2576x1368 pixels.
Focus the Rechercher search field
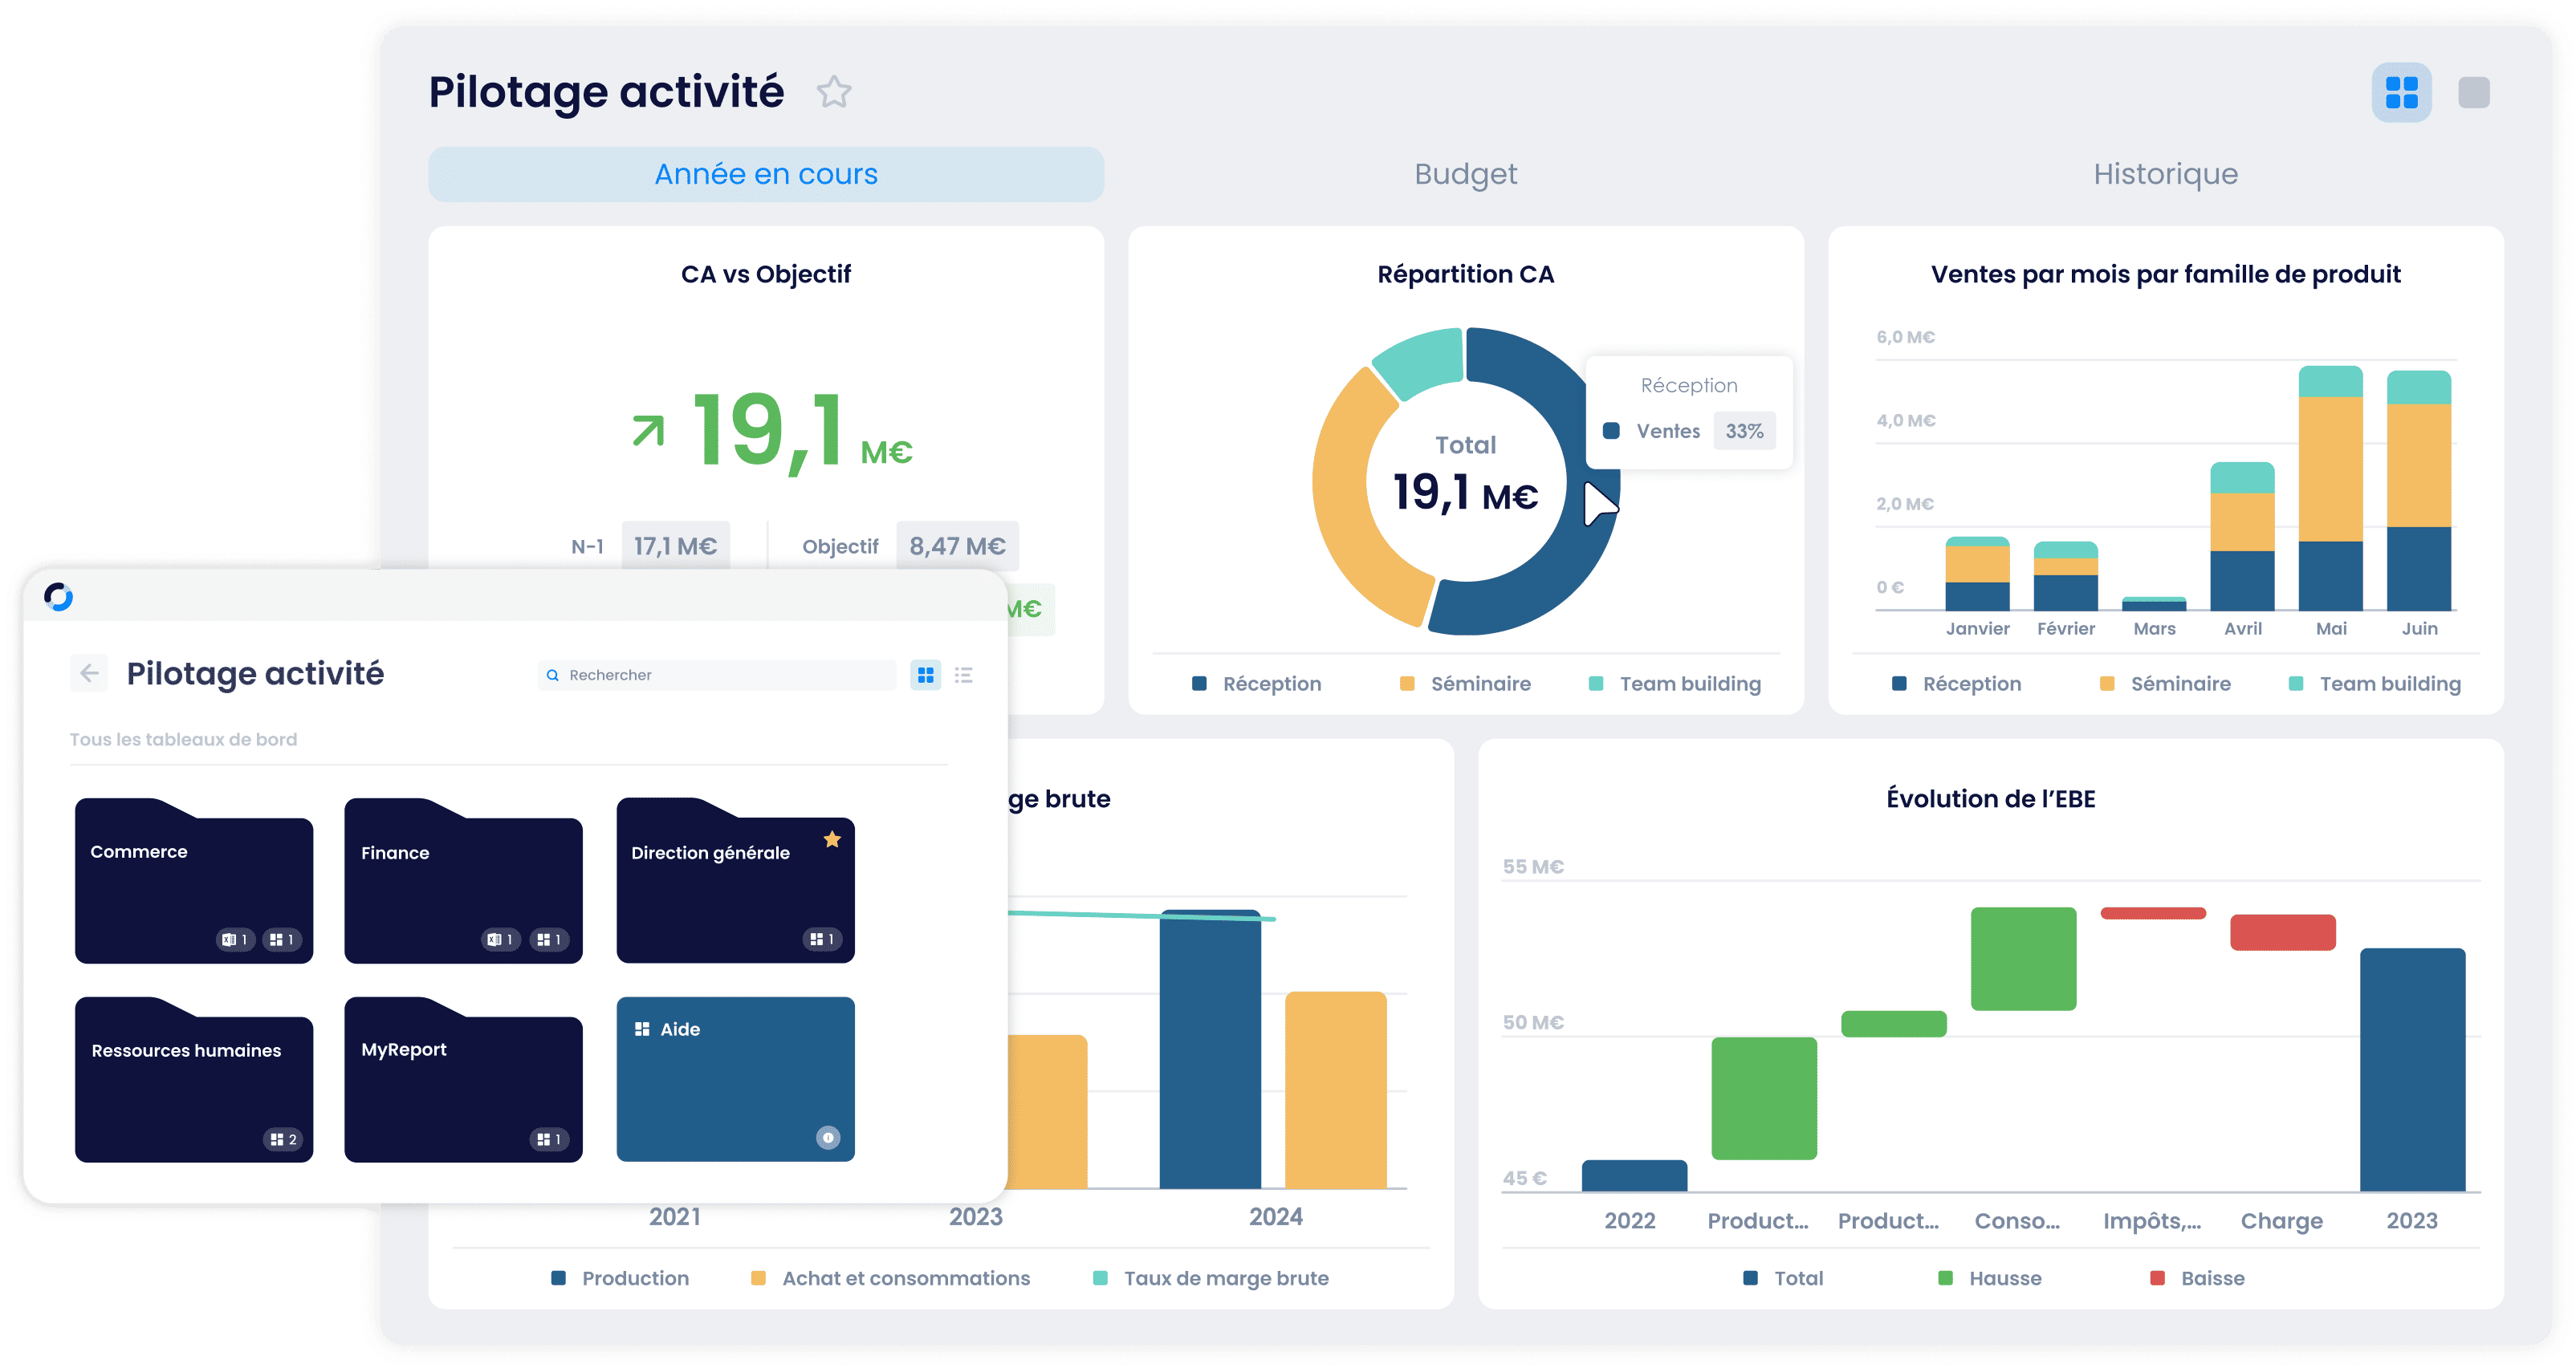click(x=716, y=675)
